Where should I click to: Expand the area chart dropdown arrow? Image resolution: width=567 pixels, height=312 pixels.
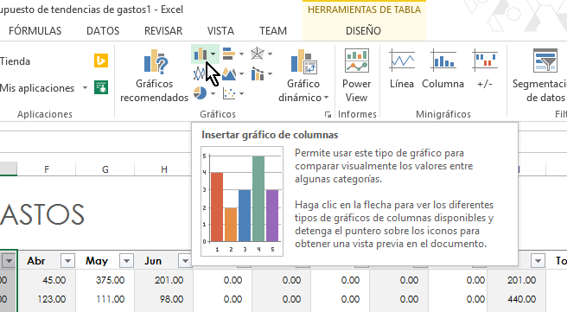(x=241, y=74)
